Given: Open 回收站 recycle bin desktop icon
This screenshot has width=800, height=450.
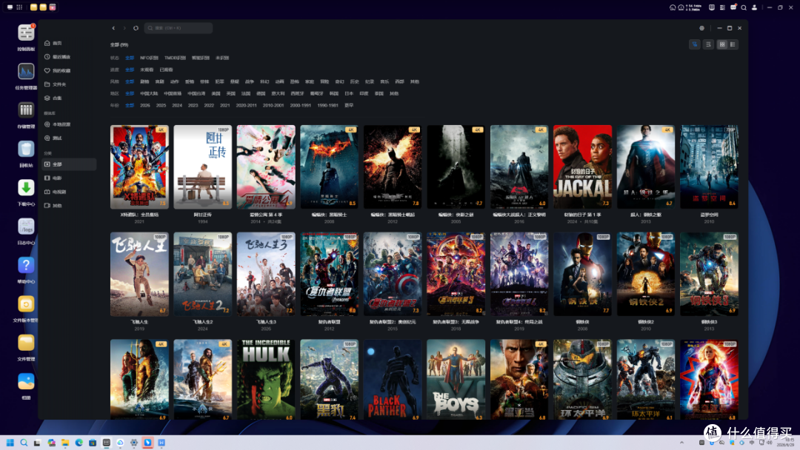Looking at the screenshot, I should (x=26, y=153).
